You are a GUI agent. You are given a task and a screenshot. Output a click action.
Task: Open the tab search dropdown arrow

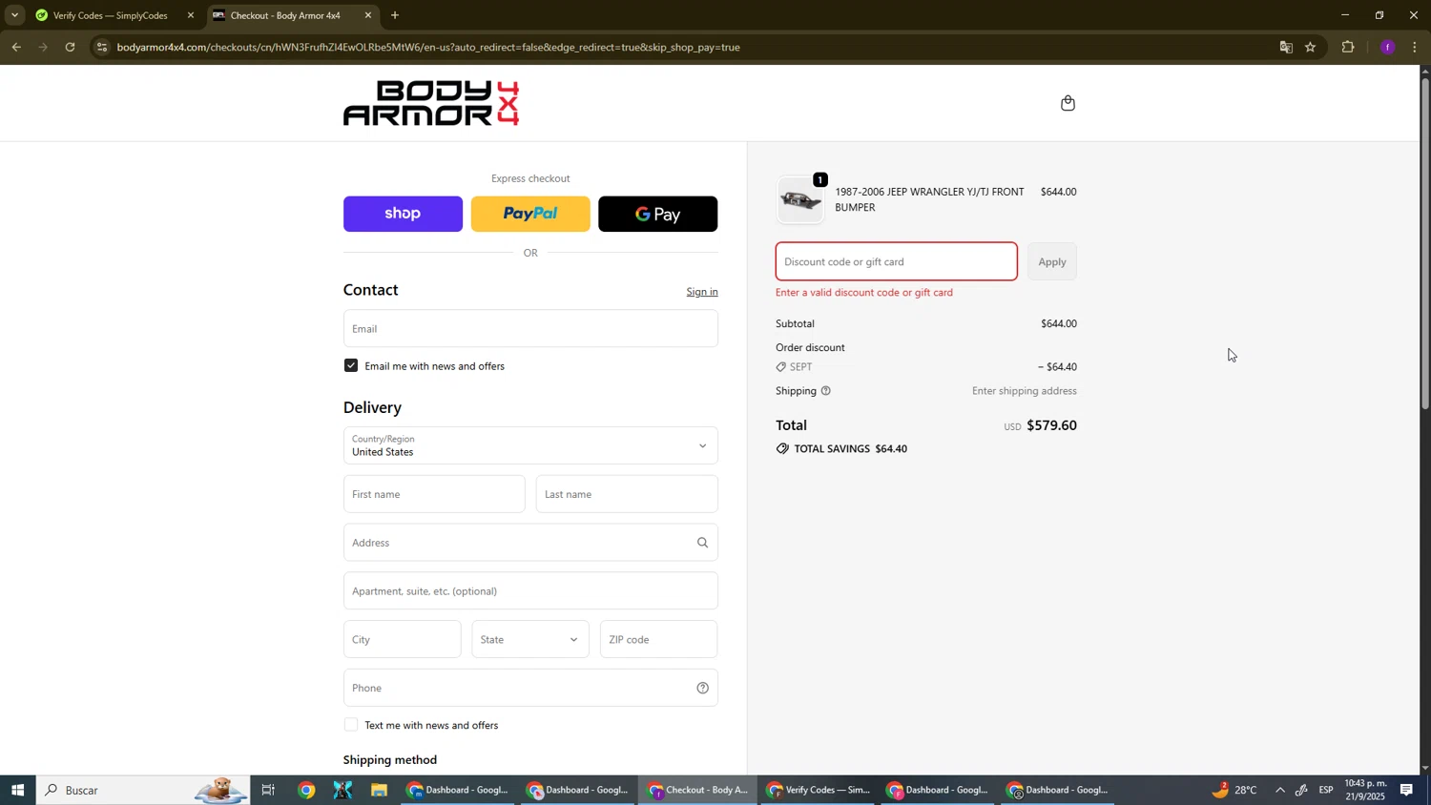[14, 15]
